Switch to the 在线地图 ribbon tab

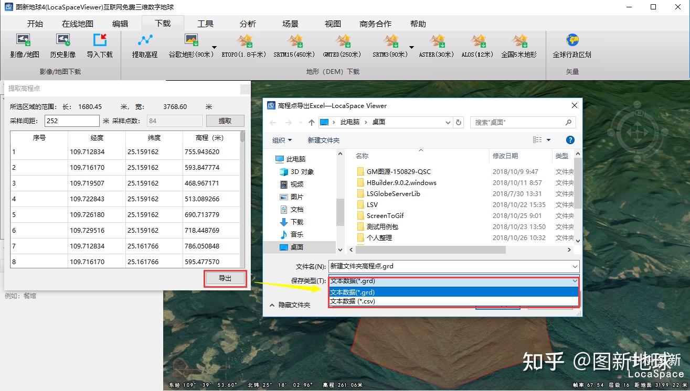(78, 24)
